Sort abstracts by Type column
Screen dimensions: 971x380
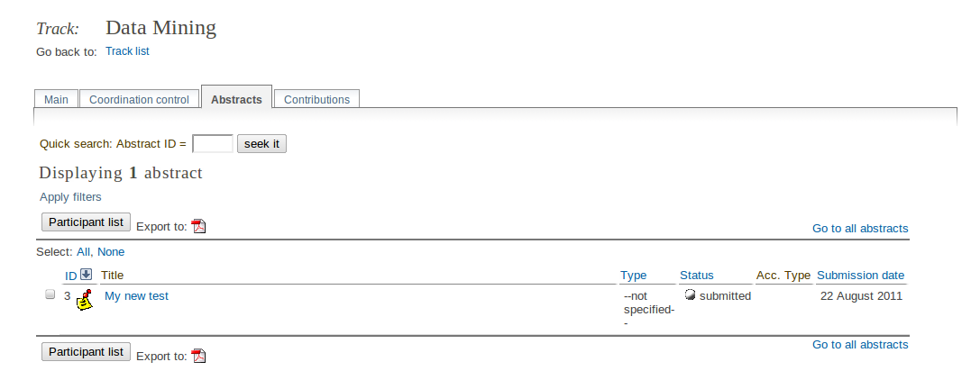click(634, 276)
